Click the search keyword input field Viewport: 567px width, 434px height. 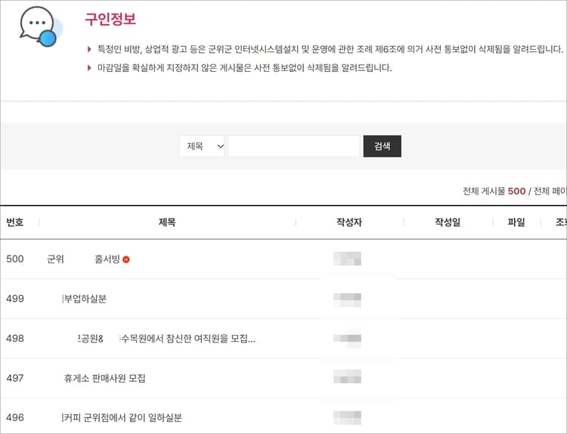click(x=293, y=146)
